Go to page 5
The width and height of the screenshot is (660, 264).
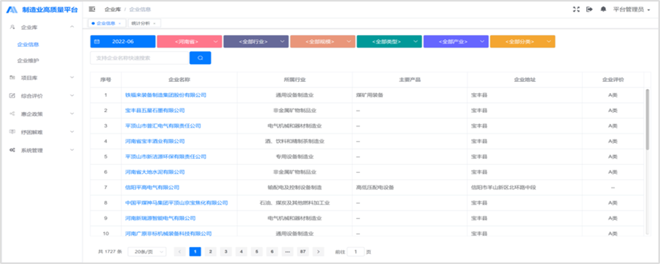click(257, 251)
